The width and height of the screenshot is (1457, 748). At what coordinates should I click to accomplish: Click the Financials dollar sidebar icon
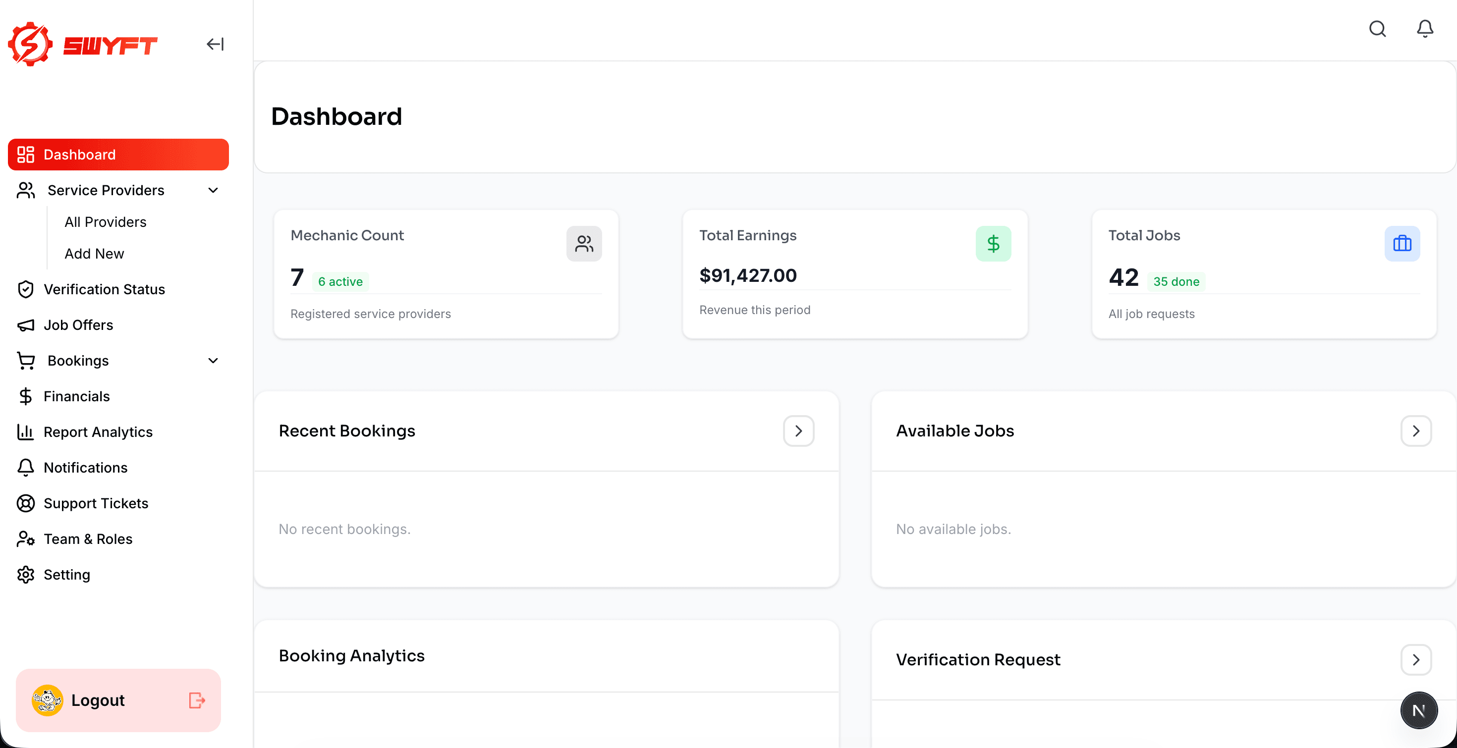[25, 396]
